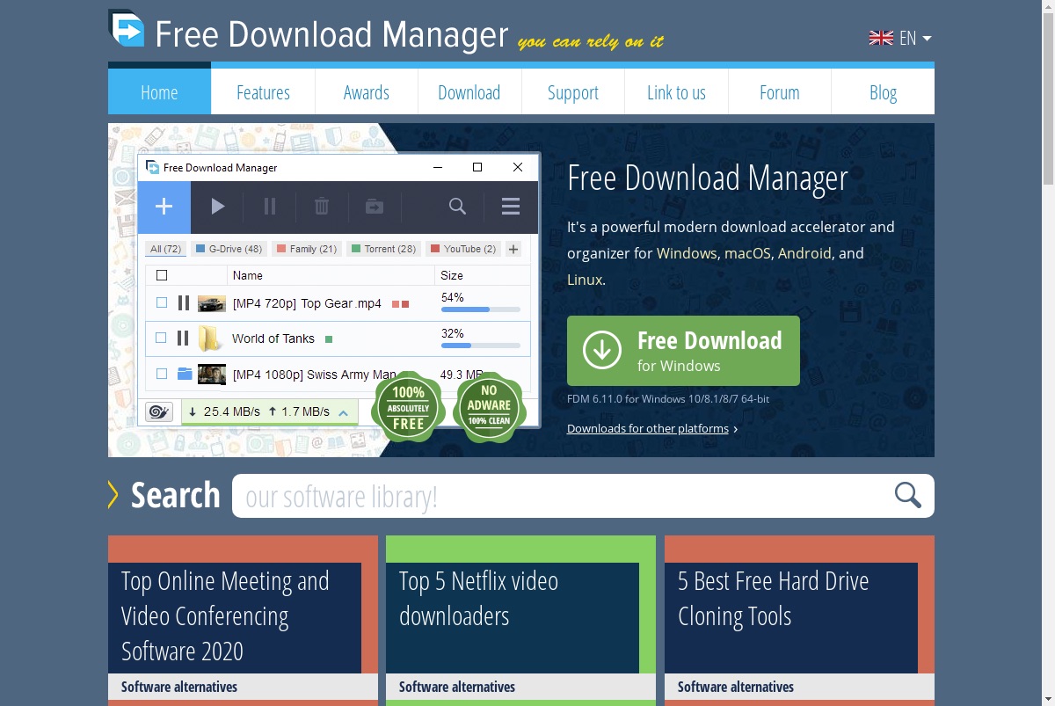Viewport: 1055px width, 706px height.
Task: Click pause icon on World of Tanks row
Action: point(183,338)
